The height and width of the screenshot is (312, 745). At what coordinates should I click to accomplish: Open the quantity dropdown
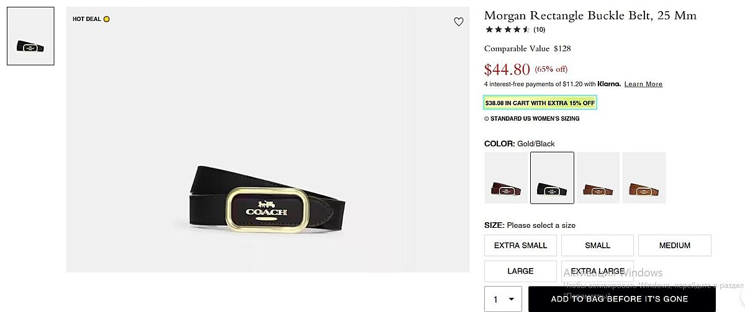click(x=503, y=299)
